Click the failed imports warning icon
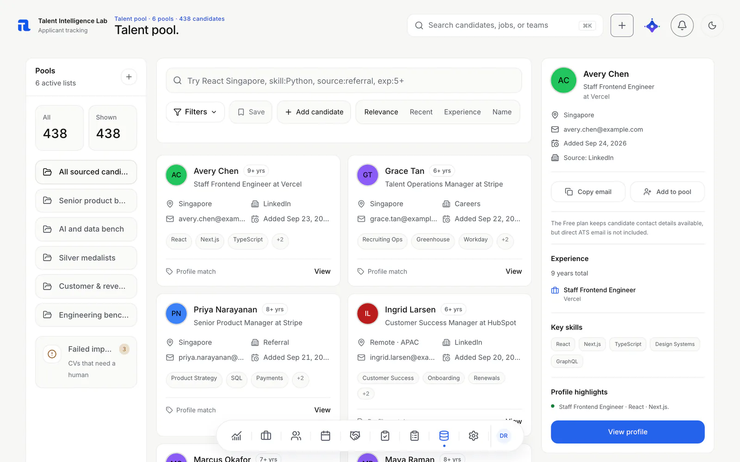 (x=52, y=354)
